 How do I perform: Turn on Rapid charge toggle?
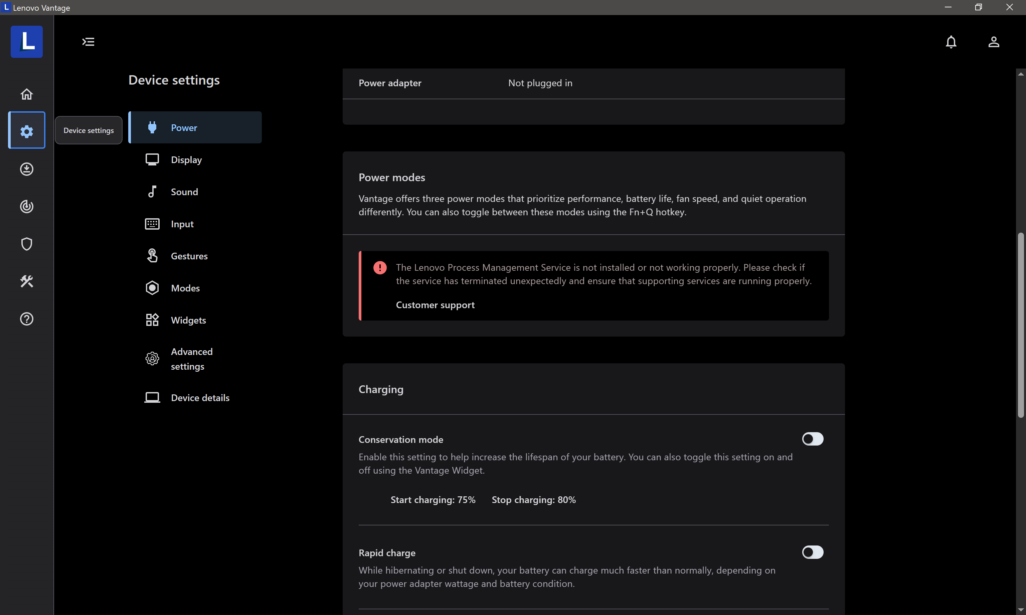[x=812, y=552]
